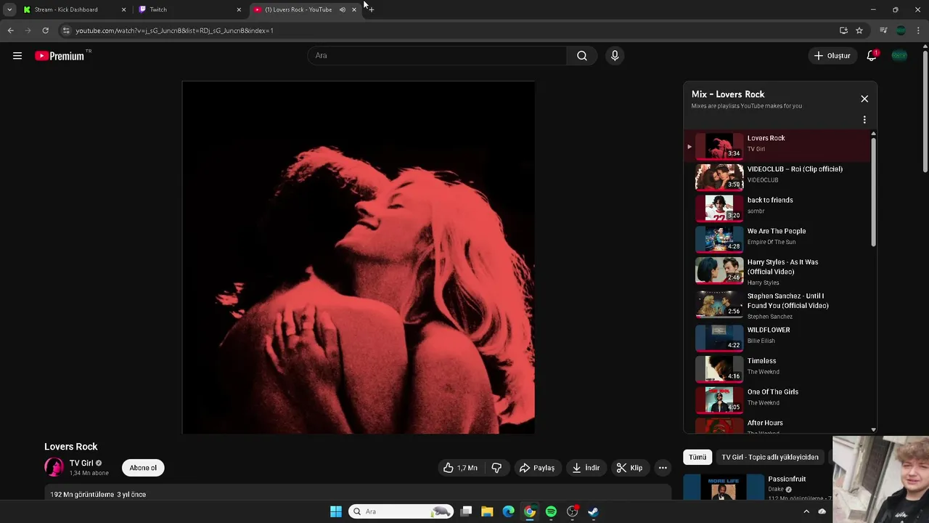Screen dimensions: 929x523
Task: Open Chrome three-dot menu
Action: point(919,31)
